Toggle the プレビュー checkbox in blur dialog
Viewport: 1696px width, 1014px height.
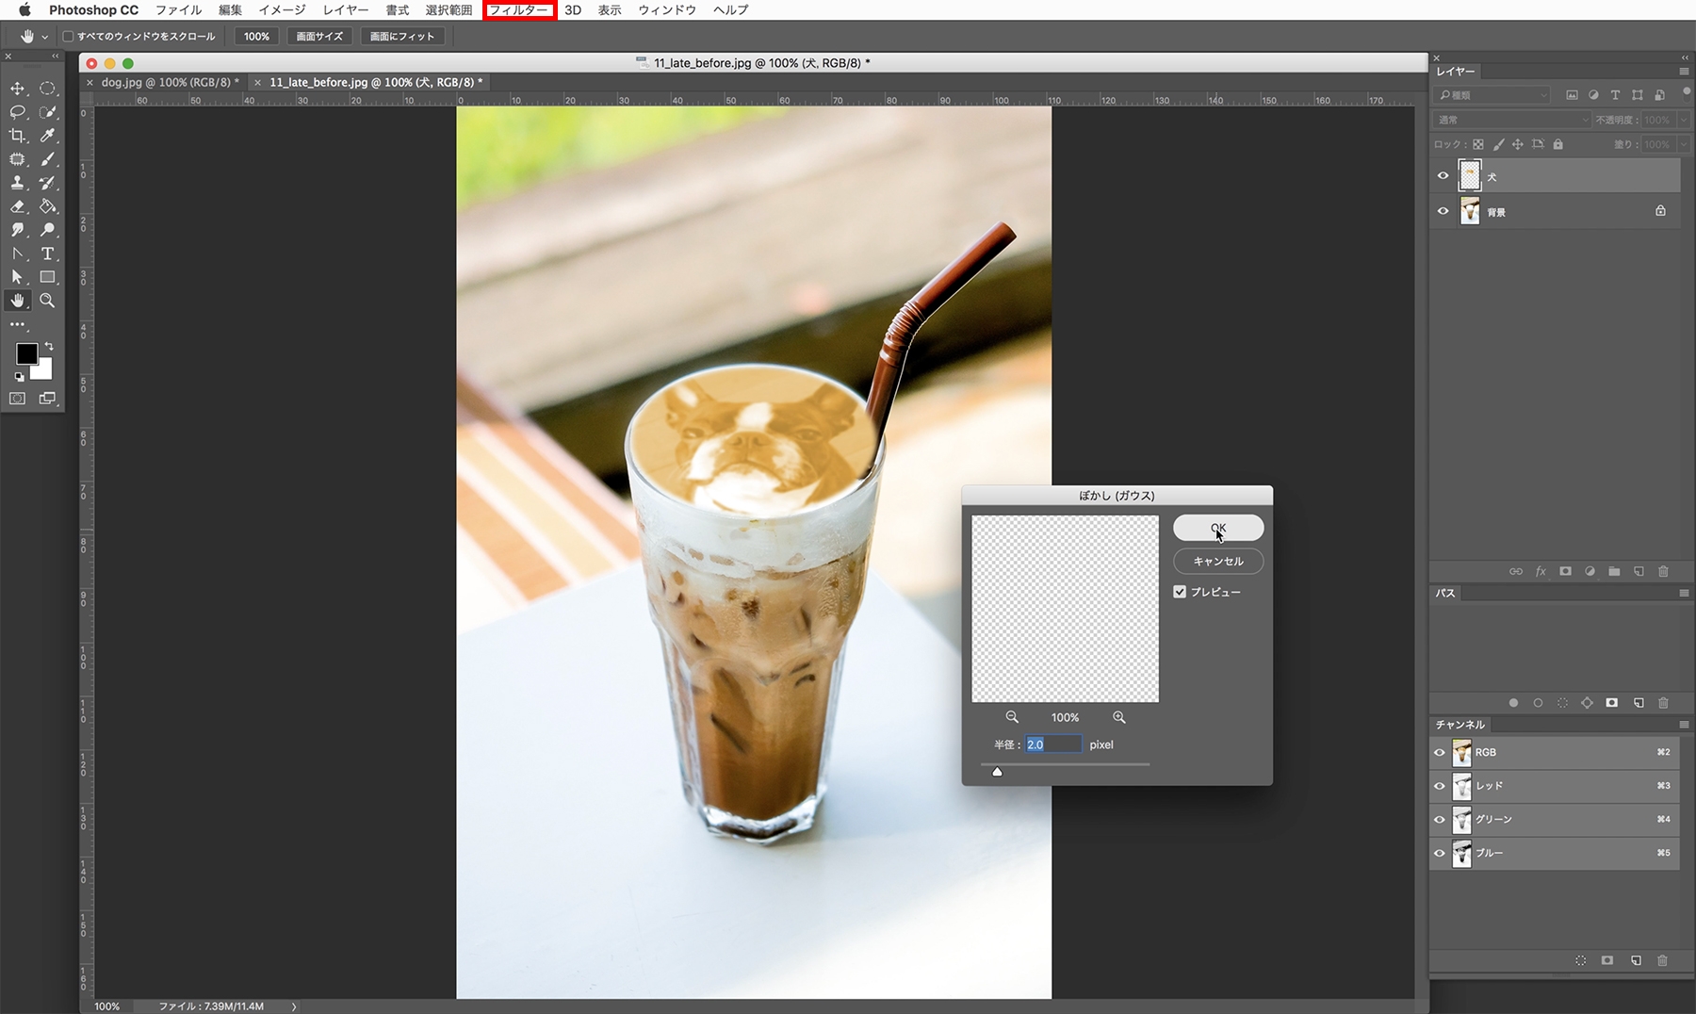click(x=1180, y=592)
